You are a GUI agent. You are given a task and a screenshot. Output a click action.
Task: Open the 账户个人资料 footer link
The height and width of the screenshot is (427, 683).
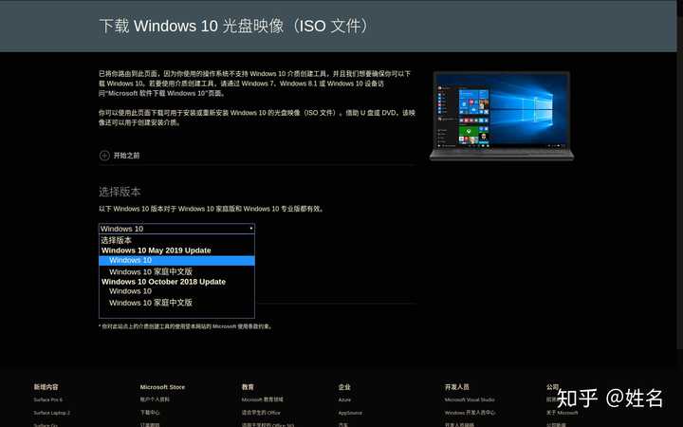(155, 399)
